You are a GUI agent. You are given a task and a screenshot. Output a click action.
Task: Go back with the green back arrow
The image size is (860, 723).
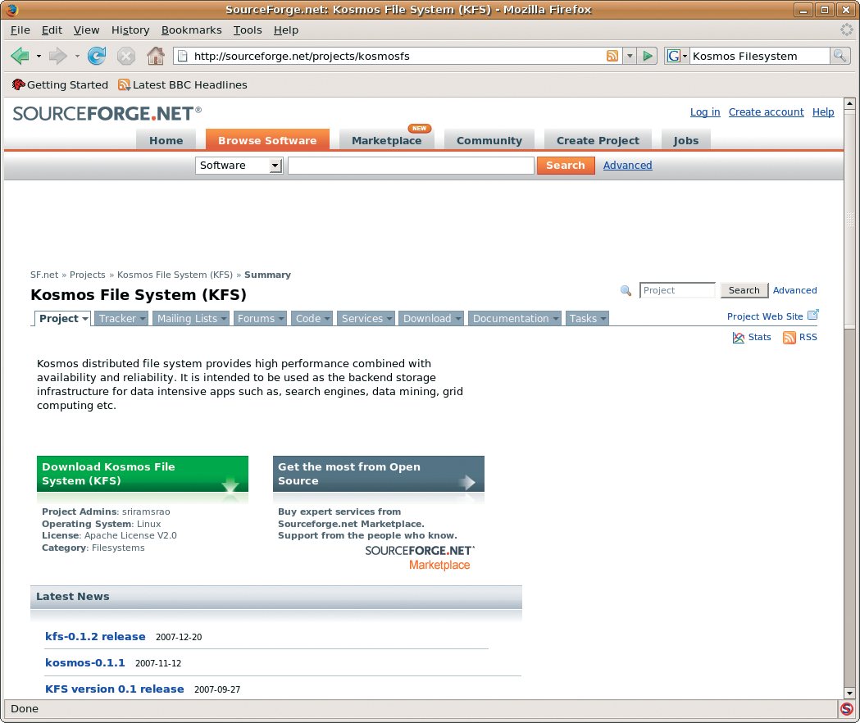pos(20,56)
